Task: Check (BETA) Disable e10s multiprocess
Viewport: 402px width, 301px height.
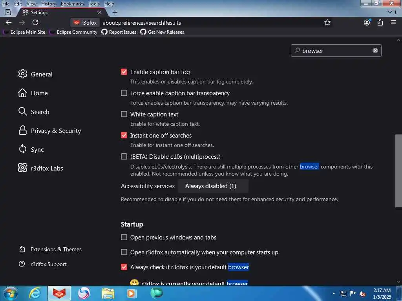Action: [x=124, y=156]
